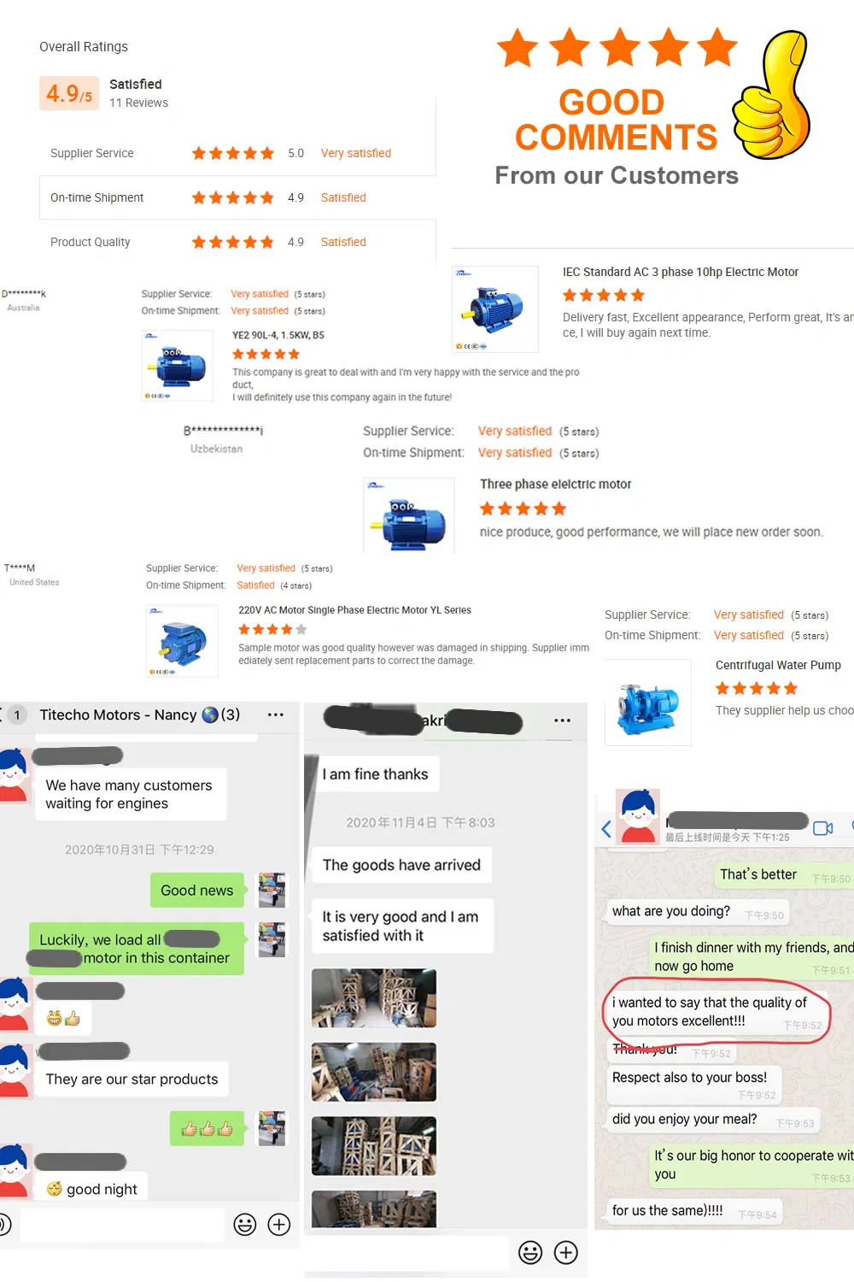
Task: Click the Three phase electric motor thumbnail
Action: [409, 515]
